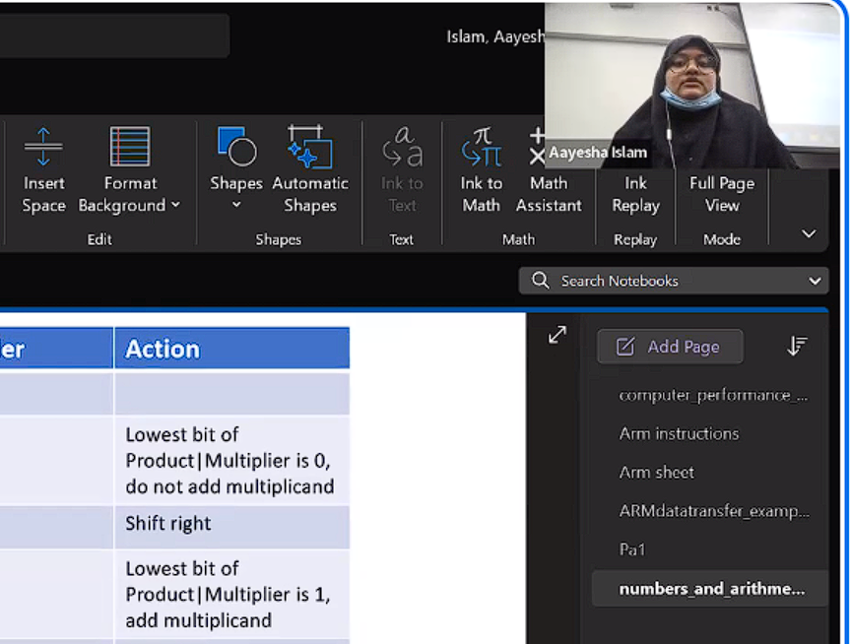The image size is (851, 644).
Task: Switch to Full Page View
Action: click(721, 194)
